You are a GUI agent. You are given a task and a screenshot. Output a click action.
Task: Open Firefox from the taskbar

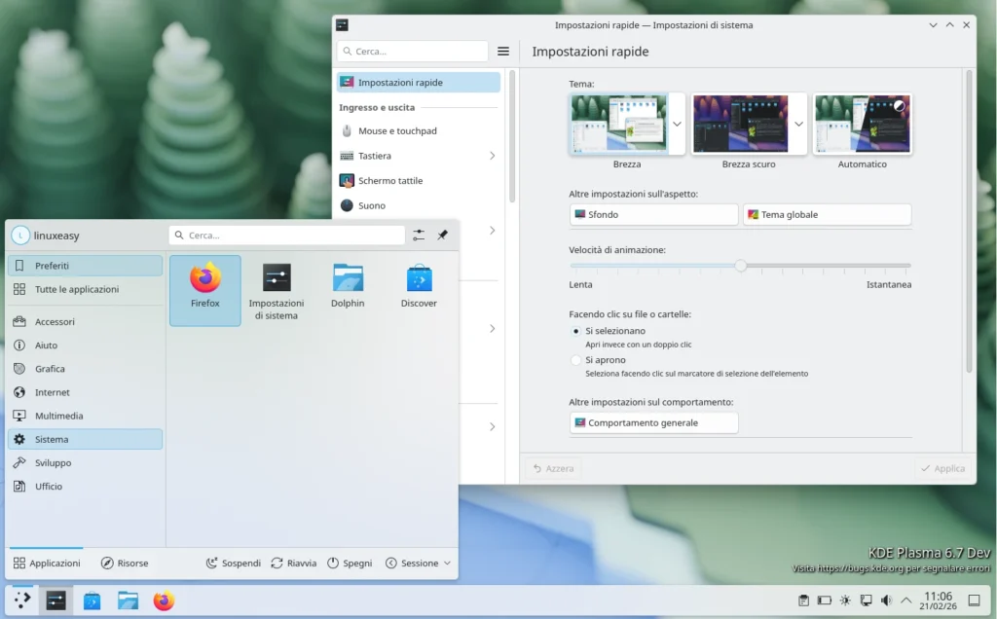[x=163, y=601]
